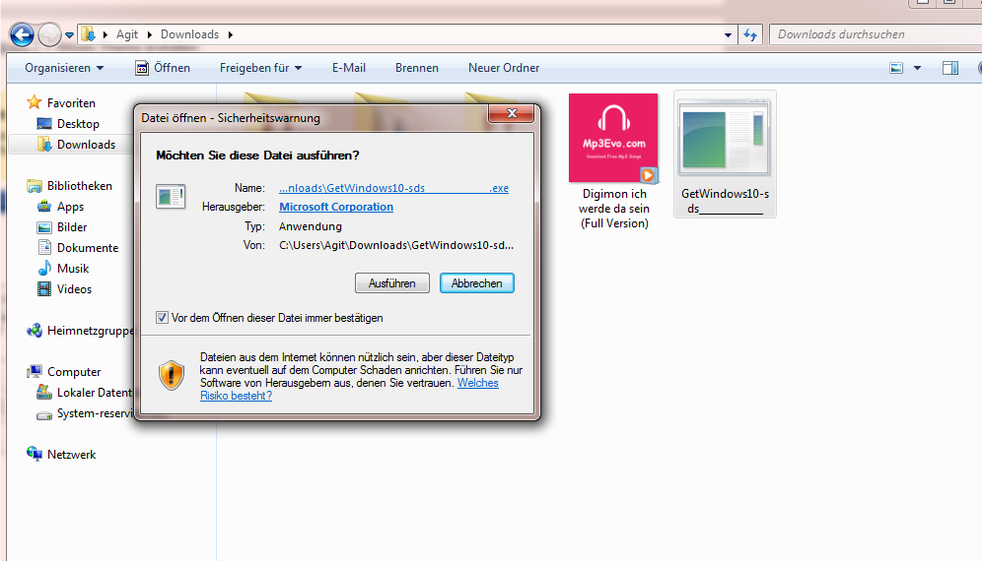The image size is (982, 561).
Task: Select Downloads in the address breadcrumb
Action: tap(189, 34)
